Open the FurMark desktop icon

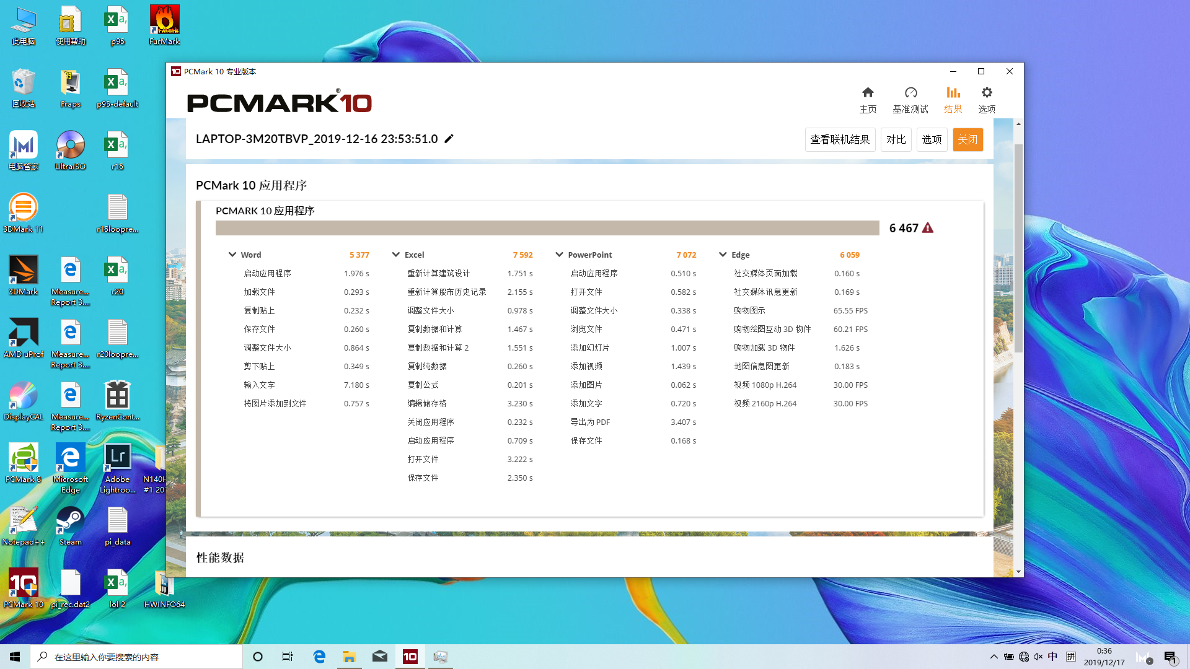tap(164, 26)
